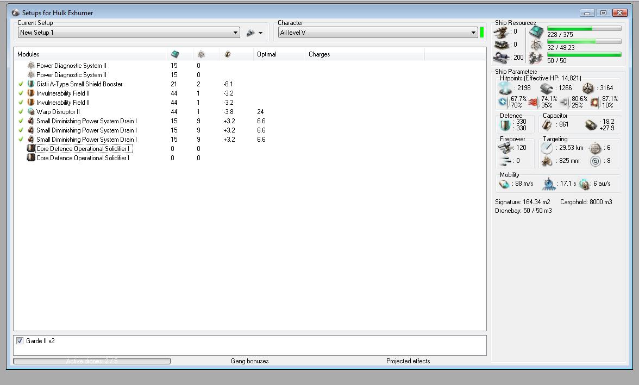Click the velocity icon showing 88 m/s
Viewport: 639px width, 385px height.
coord(504,184)
